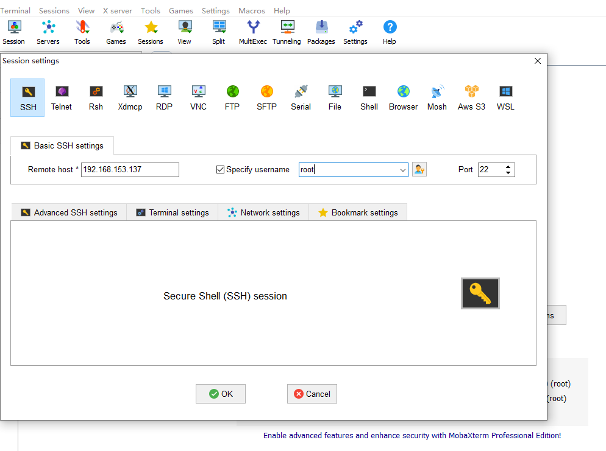Viewport: 606px width, 451px height.
Task: Confirm session with OK button
Action: [x=221, y=394]
